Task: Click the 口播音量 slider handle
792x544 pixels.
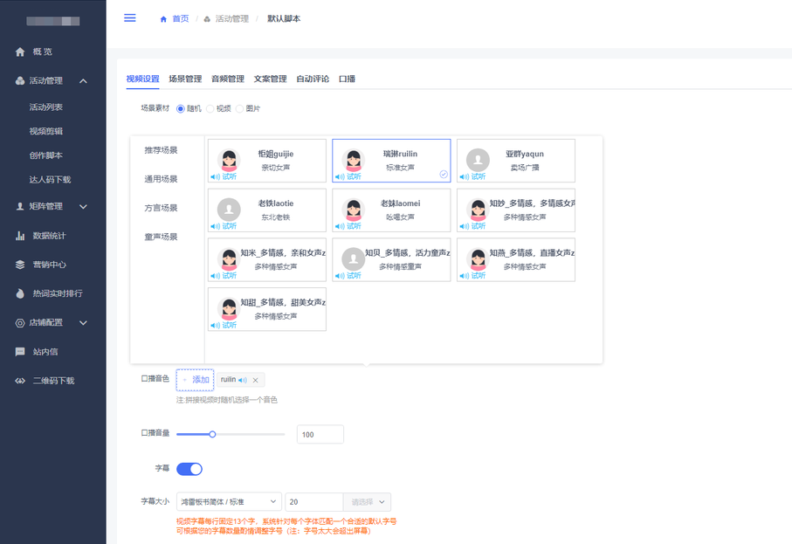Action: (212, 434)
